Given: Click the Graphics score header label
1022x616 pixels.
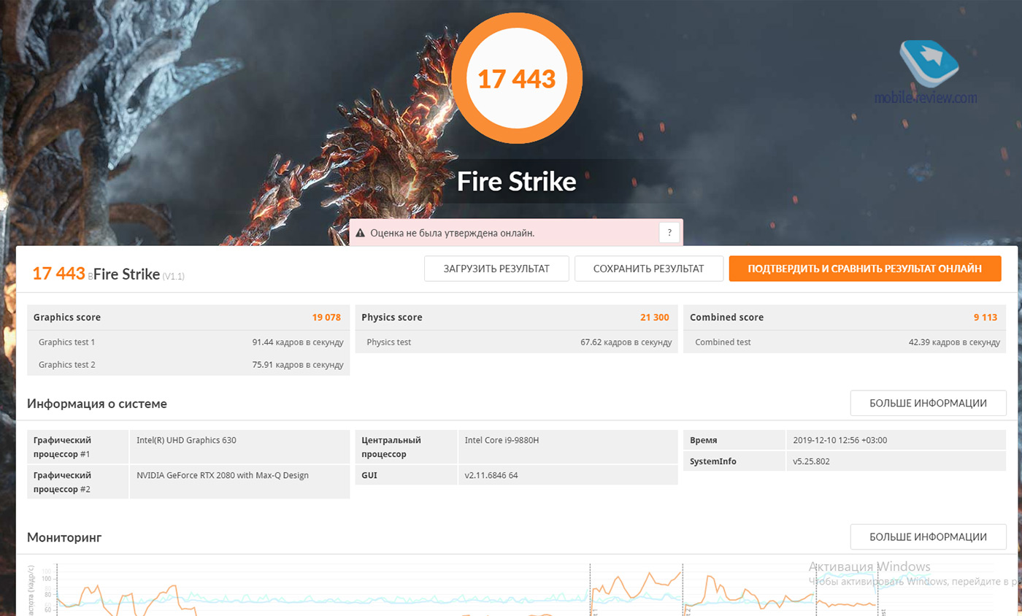Looking at the screenshot, I should (x=67, y=317).
